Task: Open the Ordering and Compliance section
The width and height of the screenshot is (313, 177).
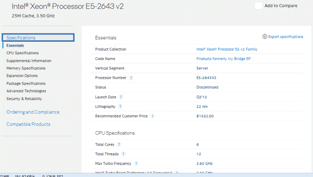Action: click(33, 112)
